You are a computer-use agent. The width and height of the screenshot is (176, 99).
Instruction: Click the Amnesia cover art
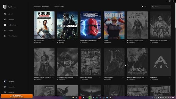[137, 62]
